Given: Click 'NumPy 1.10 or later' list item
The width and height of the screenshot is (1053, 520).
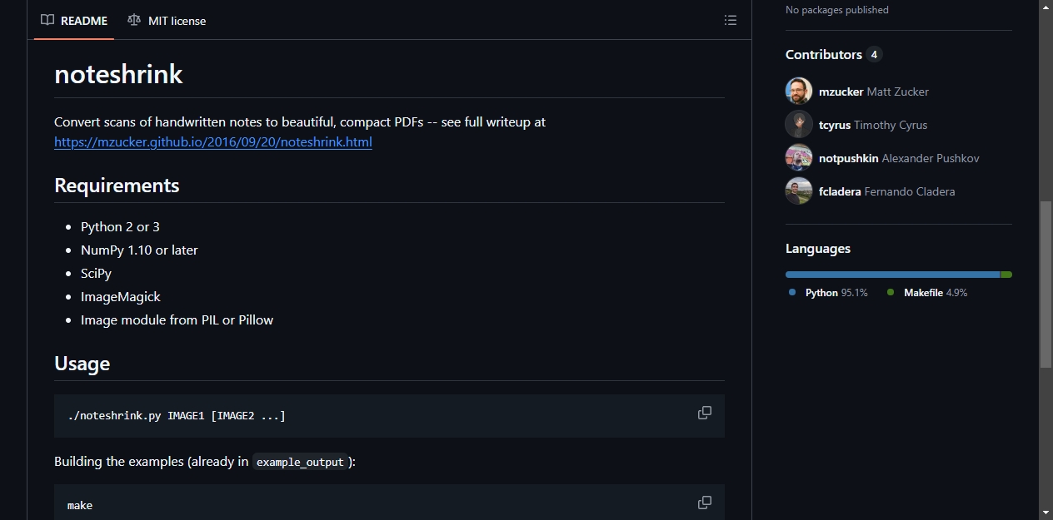Looking at the screenshot, I should 139,250.
